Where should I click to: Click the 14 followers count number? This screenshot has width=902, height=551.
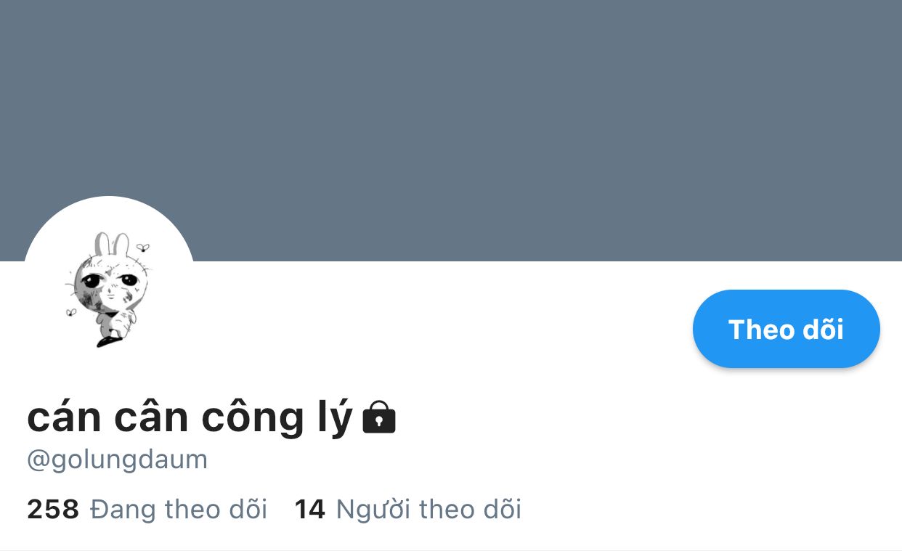(x=309, y=509)
